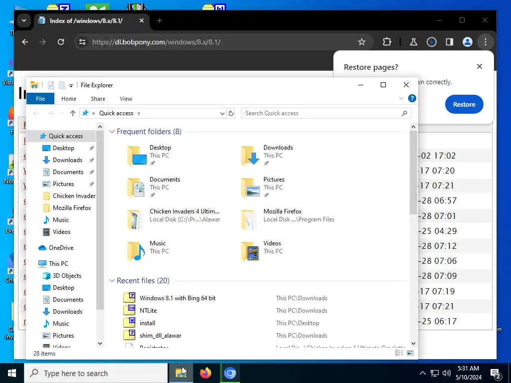Click the File Explorer help icon

[412, 98]
